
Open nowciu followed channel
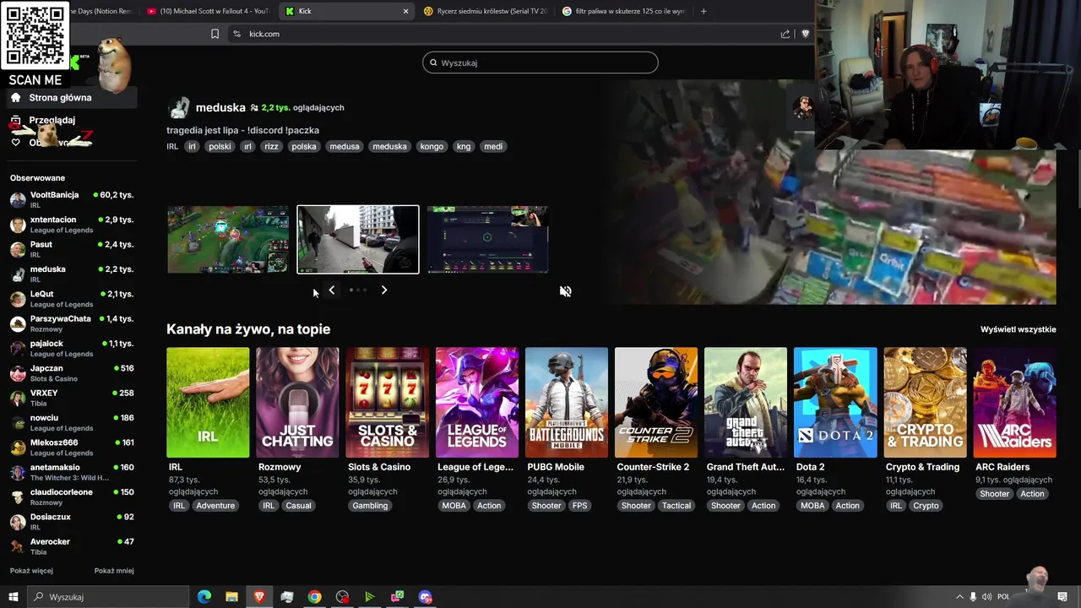[72, 422]
